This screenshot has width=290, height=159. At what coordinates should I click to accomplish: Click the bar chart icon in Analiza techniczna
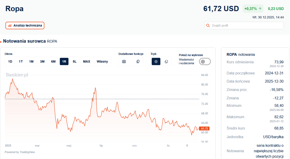[10, 26]
